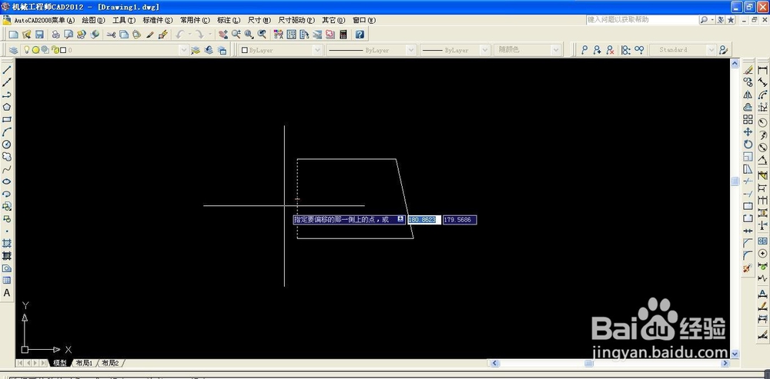Select the Copy objects tool
The width and height of the screenshot is (770, 379).
(x=748, y=82)
